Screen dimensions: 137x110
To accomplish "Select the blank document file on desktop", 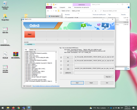I will 5,42.
